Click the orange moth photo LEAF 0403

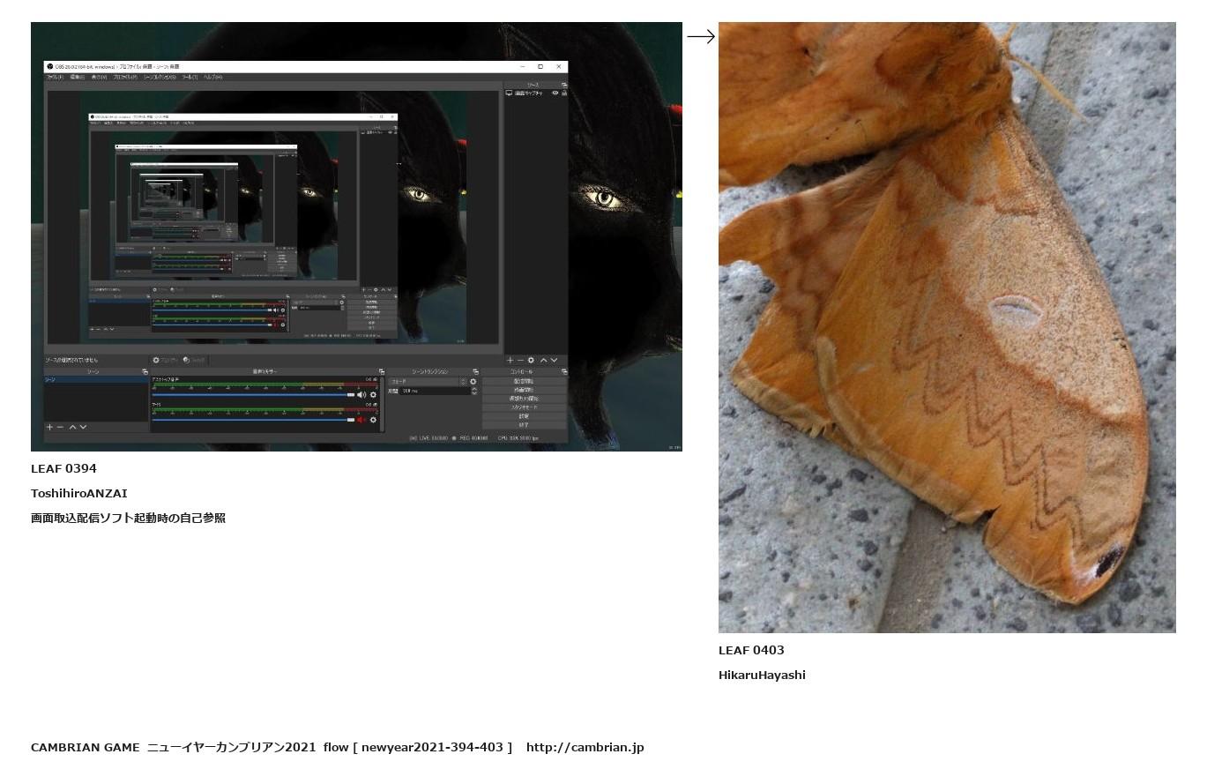click(x=946, y=327)
